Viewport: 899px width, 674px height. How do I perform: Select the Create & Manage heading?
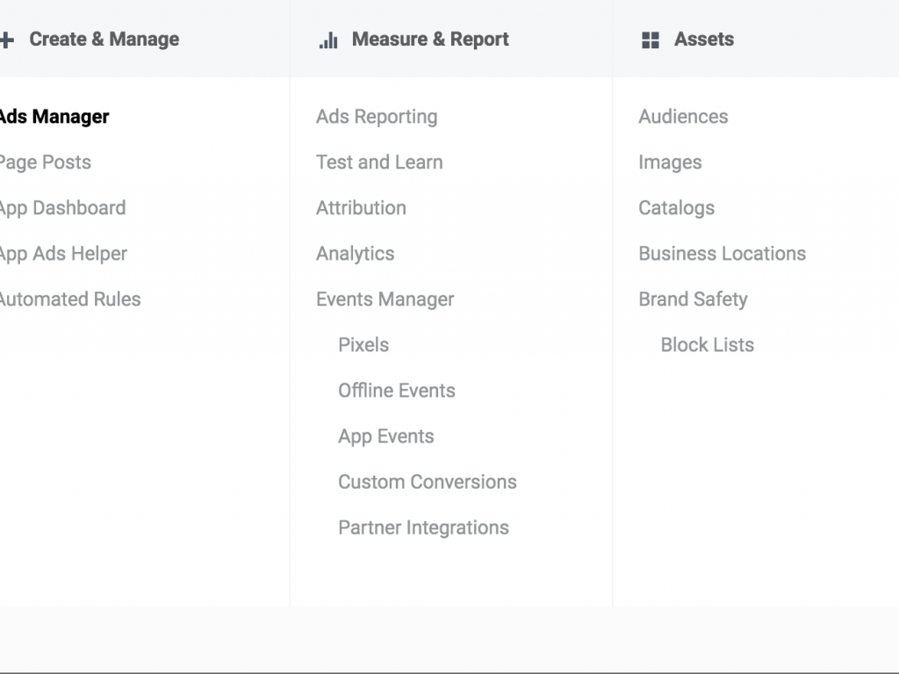104,39
